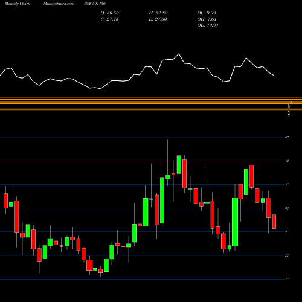Viewport: 302px width, 302px height.
Task: Click the 17 price axis label
Action: [x=287, y=279]
